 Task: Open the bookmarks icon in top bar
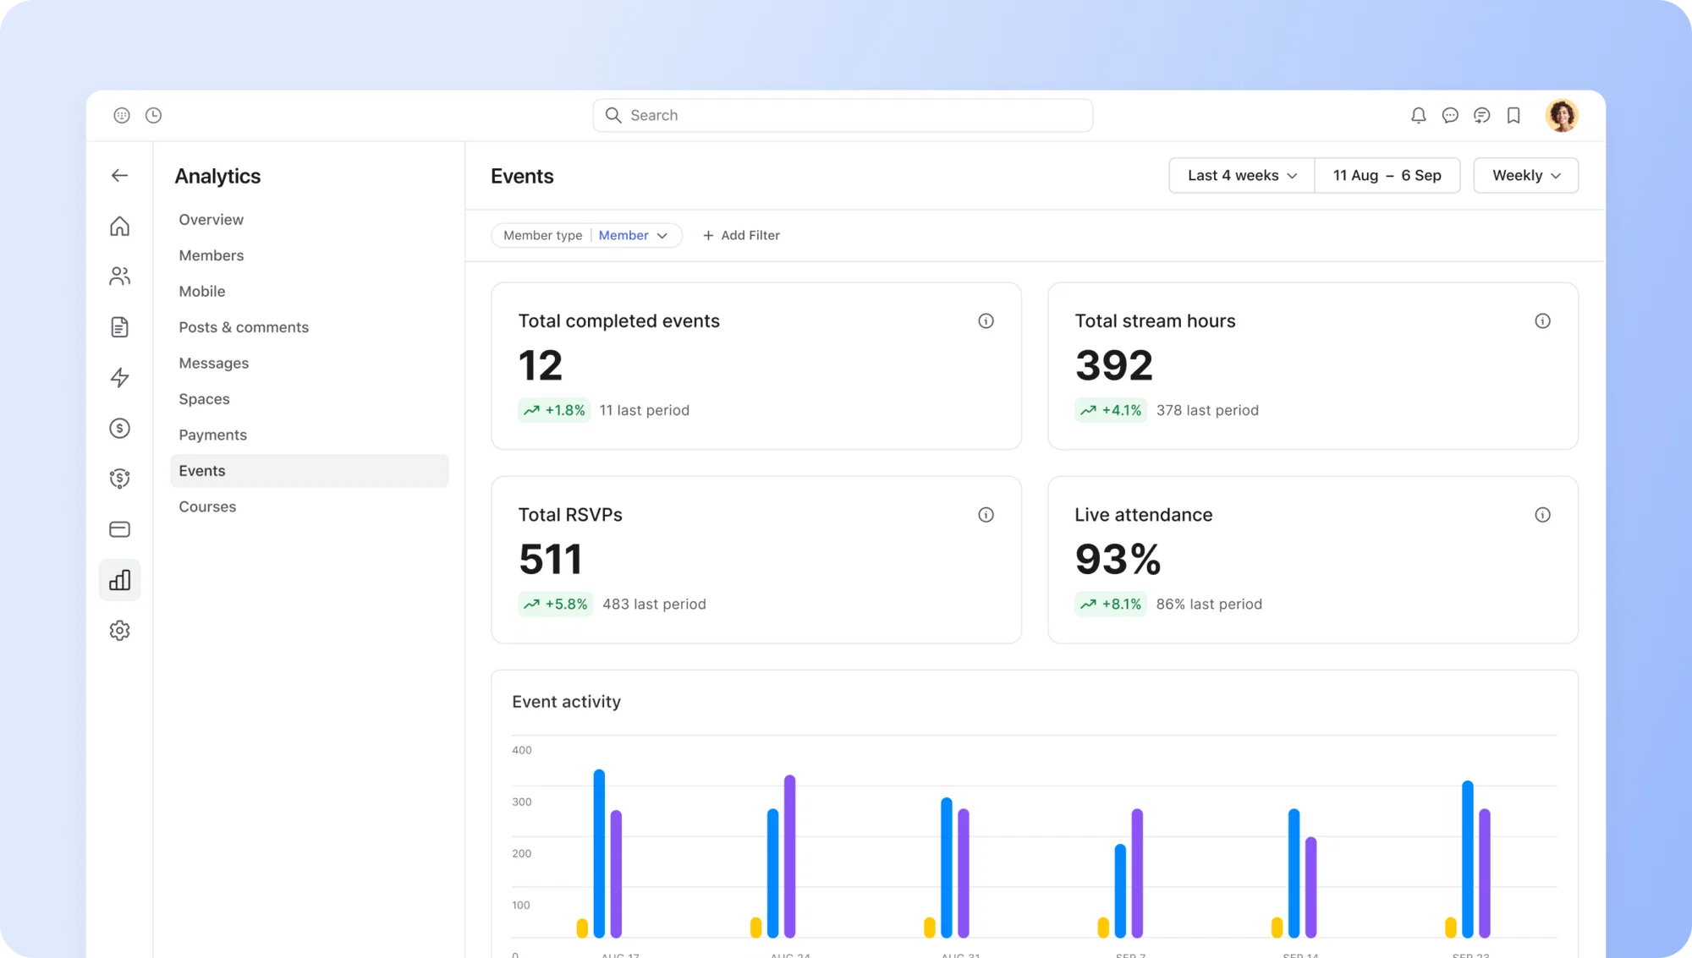point(1513,116)
